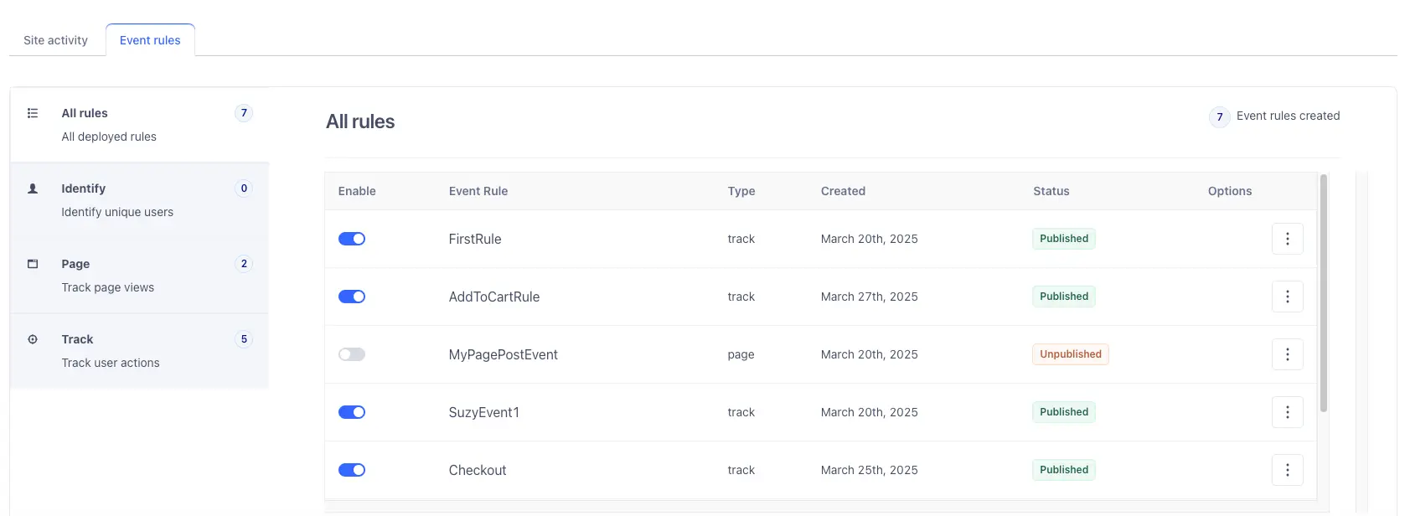The image size is (1405, 516).
Task: Click the All rules list icon
Action: pyautogui.click(x=33, y=113)
